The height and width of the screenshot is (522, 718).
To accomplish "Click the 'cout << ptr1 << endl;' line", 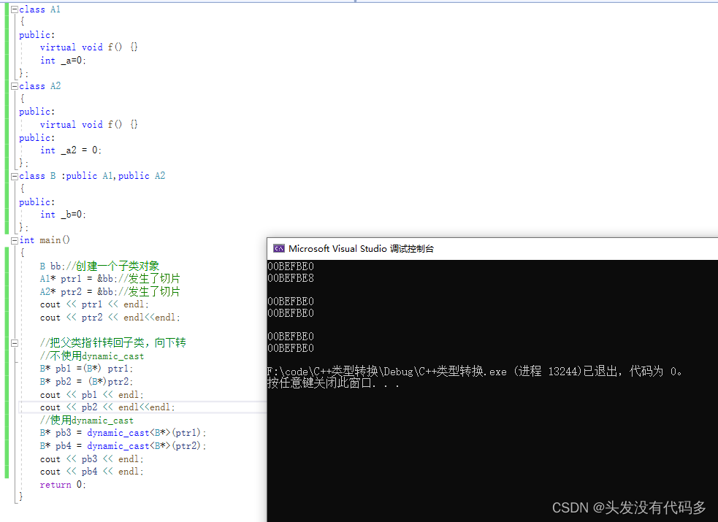I will click(x=94, y=304).
